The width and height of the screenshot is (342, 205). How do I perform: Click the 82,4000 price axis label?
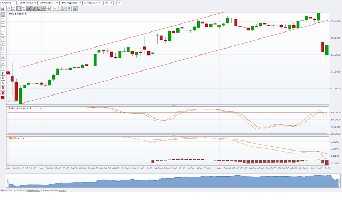click(x=336, y=21)
